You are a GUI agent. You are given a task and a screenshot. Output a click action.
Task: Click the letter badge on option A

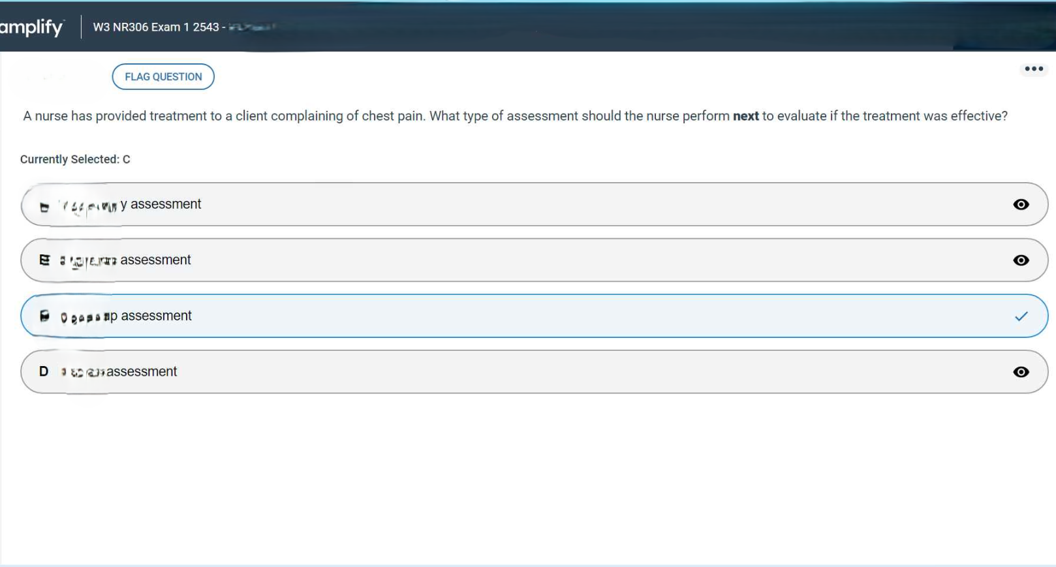tap(44, 204)
